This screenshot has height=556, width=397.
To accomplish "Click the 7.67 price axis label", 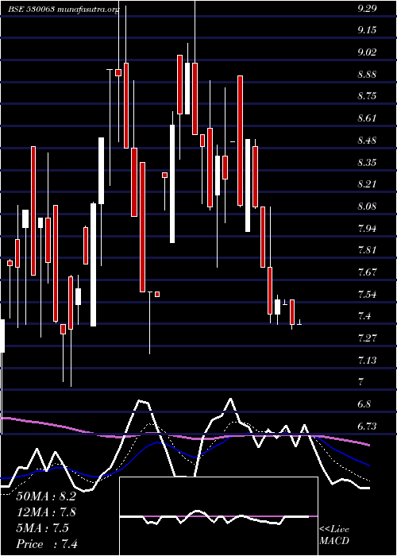I will (367, 272).
